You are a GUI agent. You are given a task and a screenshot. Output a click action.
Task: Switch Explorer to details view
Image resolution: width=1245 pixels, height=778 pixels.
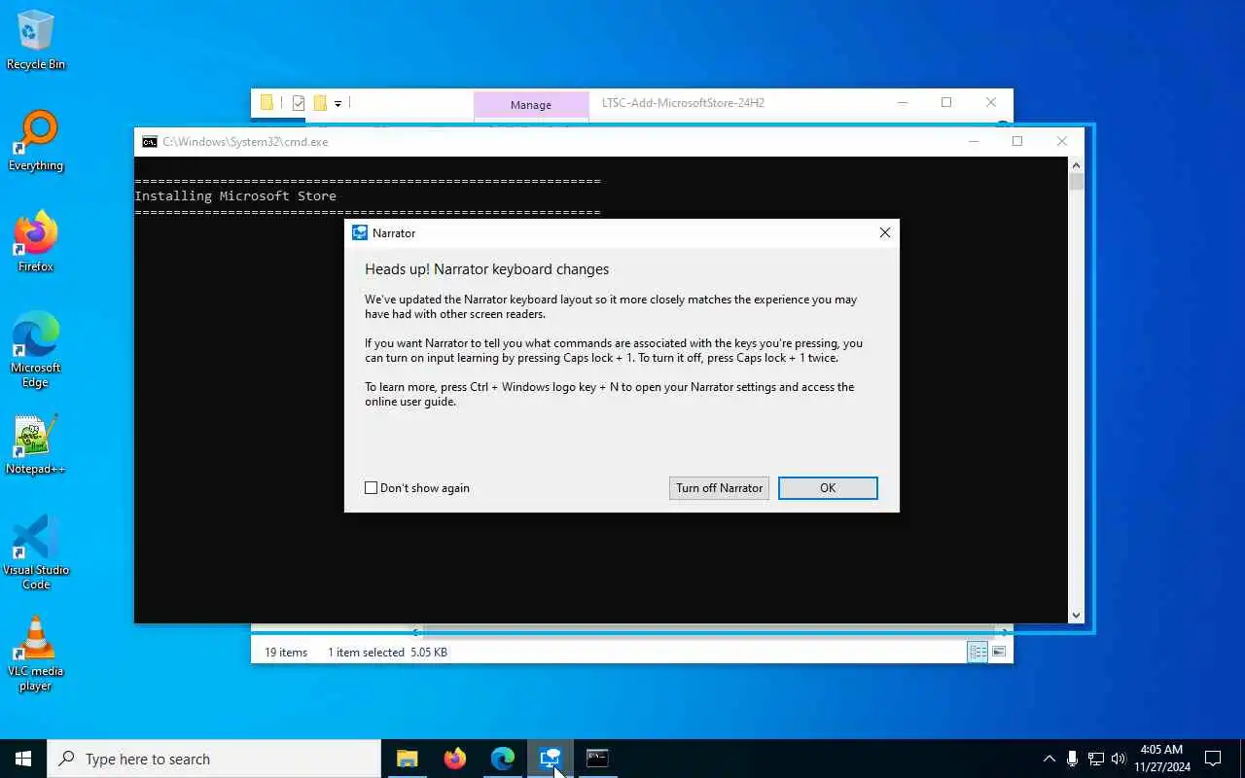pyautogui.click(x=978, y=653)
